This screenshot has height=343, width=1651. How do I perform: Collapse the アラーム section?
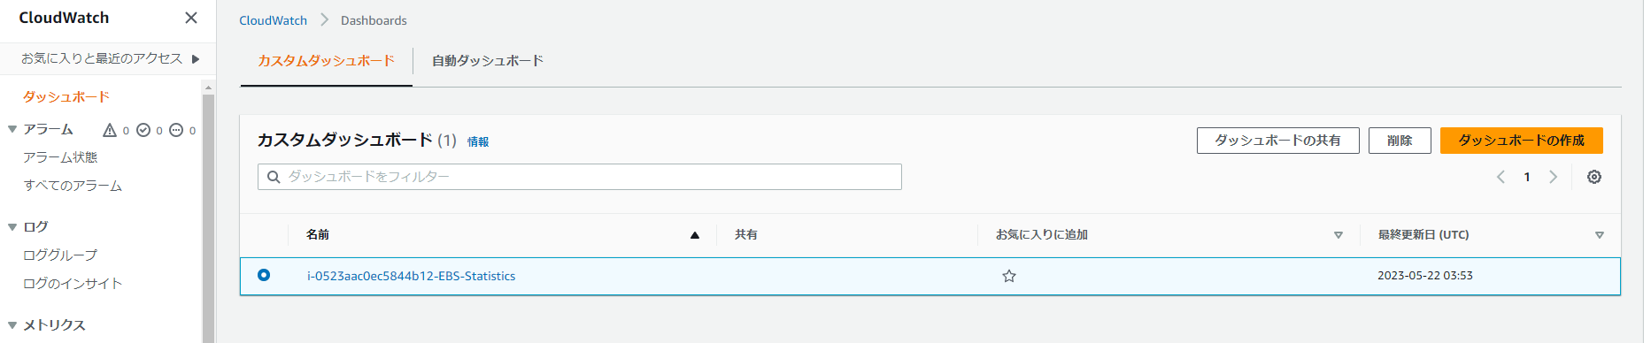click(x=12, y=129)
